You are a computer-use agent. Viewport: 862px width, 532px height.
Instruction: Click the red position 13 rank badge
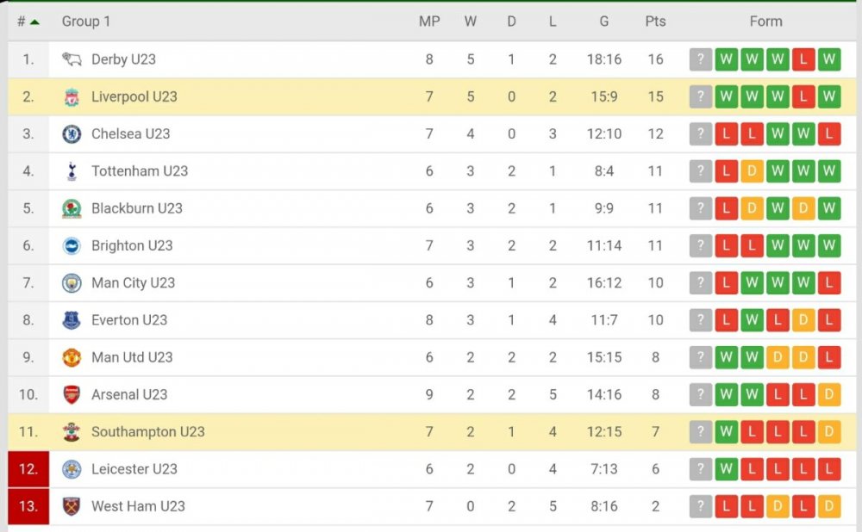(x=28, y=506)
